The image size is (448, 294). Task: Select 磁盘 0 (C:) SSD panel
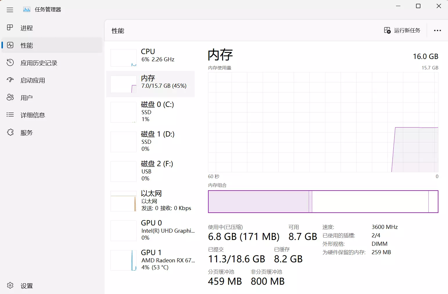tap(151, 112)
